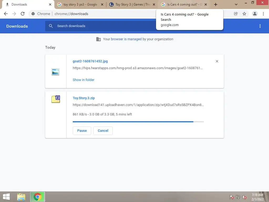Open the clock showing 7:18 AM

(257, 197)
